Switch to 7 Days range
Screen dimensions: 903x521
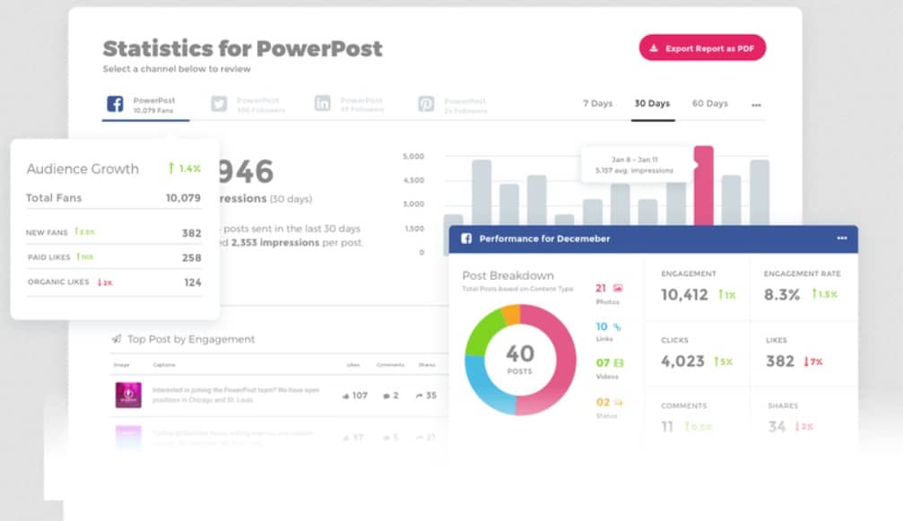[x=597, y=104]
